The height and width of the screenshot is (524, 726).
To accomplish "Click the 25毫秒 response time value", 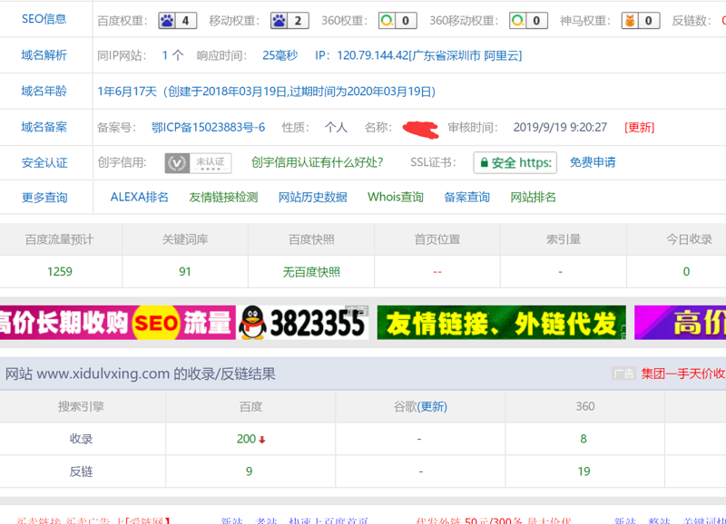I will [280, 55].
